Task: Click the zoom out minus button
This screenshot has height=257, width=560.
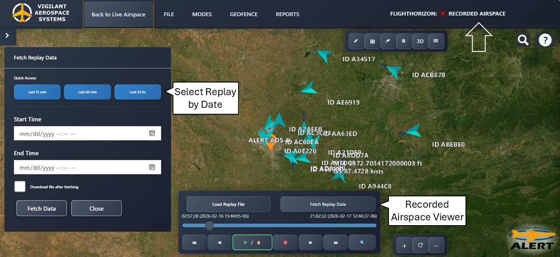Action: click(436, 246)
